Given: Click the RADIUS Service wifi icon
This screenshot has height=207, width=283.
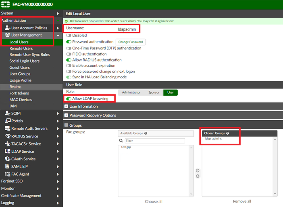Looking at the screenshot, I should 8,136.
